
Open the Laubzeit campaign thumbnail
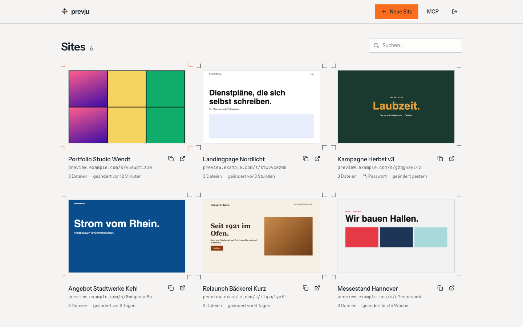pos(396,107)
